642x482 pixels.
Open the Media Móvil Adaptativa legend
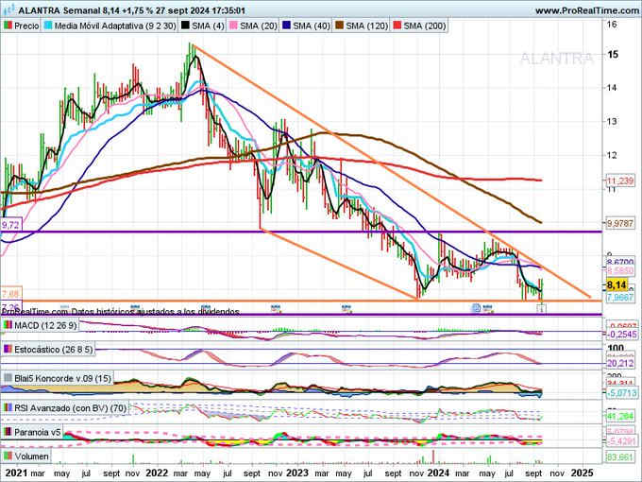(114, 26)
